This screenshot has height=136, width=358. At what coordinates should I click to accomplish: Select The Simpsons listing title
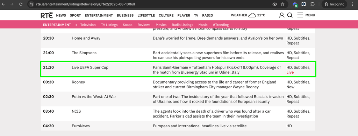pyautogui.click(x=84, y=53)
